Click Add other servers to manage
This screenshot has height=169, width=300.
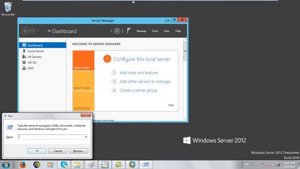point(145,81)
